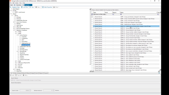The width and height of the screenshot is (169, 95).
Task: Open the Alert properties tab
Action: (37, 73)
